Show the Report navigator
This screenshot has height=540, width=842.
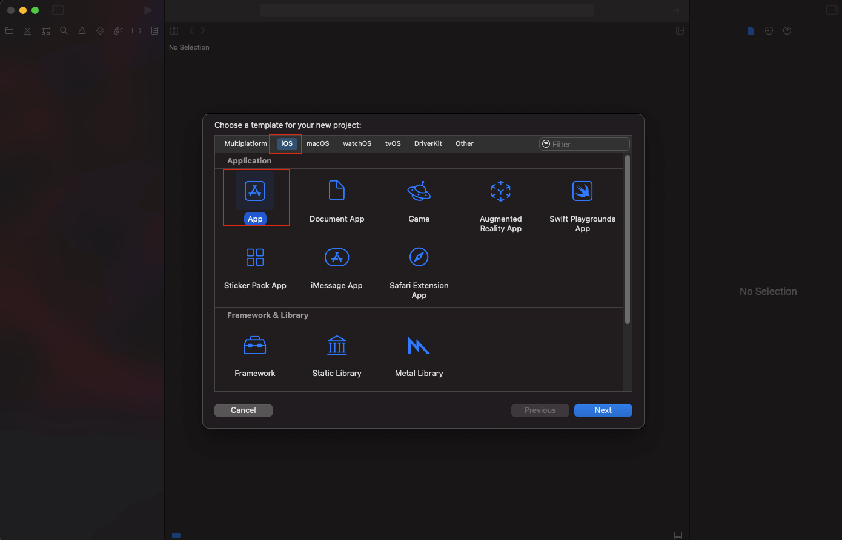coord(154,30)
